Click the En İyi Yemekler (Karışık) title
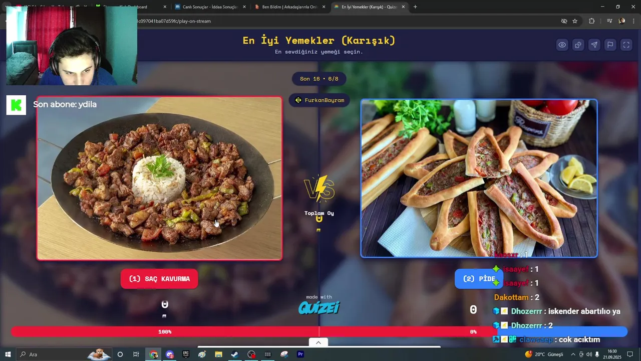Screen dimensions: 641x361 point(319,41)
